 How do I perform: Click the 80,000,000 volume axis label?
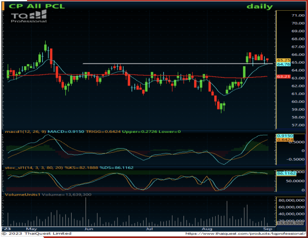pos(292,200)
